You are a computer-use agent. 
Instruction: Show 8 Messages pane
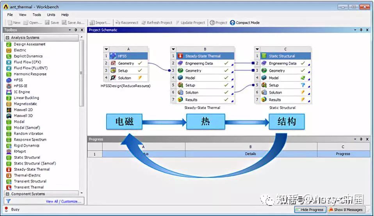[x=346, y=210]
